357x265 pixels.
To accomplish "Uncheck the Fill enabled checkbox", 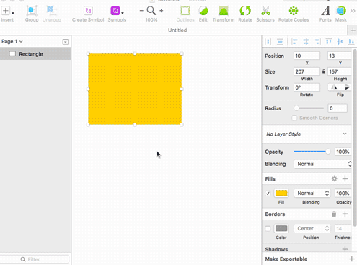I will click(x=268, y=194).
